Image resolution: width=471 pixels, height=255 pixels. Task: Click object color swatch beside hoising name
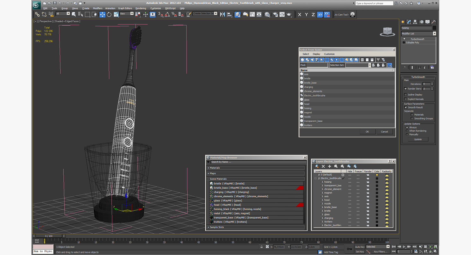pos(434,28)
